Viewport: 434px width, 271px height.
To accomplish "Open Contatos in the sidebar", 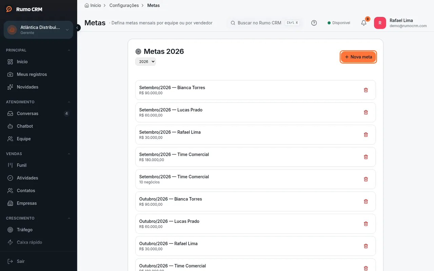I will point(38,191).
